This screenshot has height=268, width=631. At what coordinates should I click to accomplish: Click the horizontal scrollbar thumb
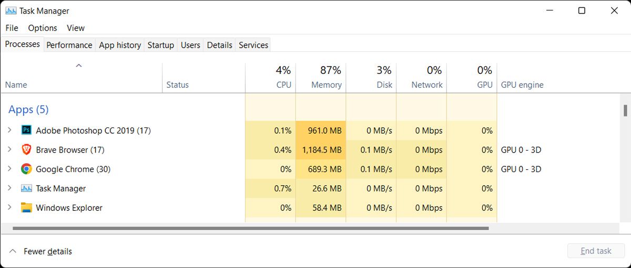[250, 229]
